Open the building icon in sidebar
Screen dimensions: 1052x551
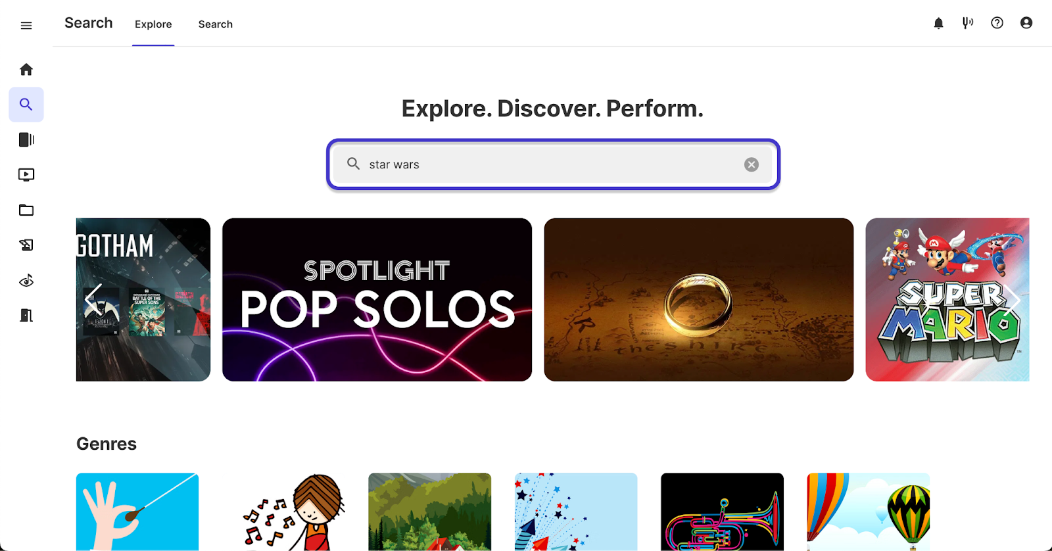tap(26, 316)
